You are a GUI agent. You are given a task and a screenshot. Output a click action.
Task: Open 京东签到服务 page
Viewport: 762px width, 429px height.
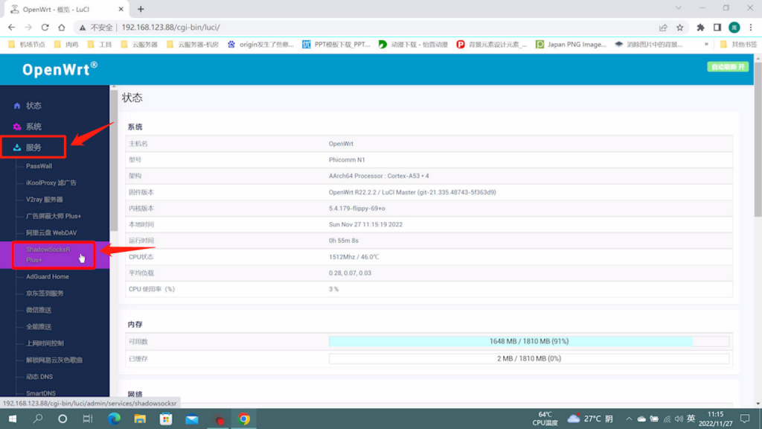click(45, 293)
